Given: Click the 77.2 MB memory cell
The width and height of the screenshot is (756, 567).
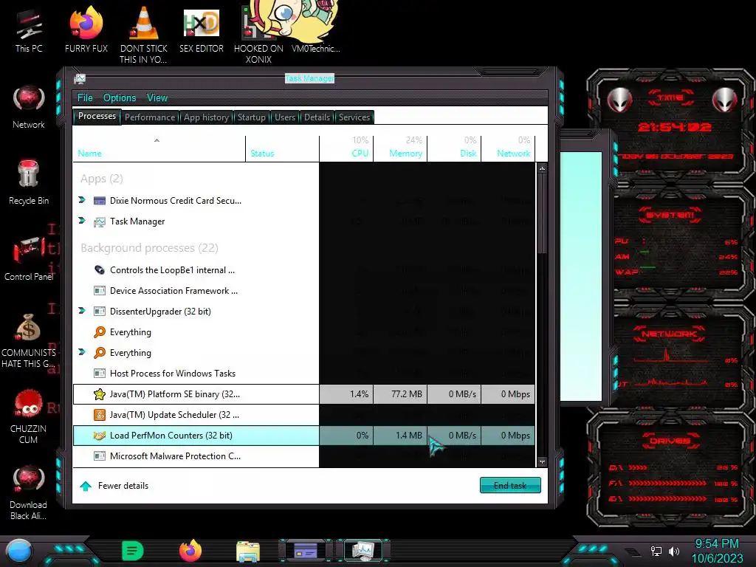Looking at the screenshot, I should 400,394.
